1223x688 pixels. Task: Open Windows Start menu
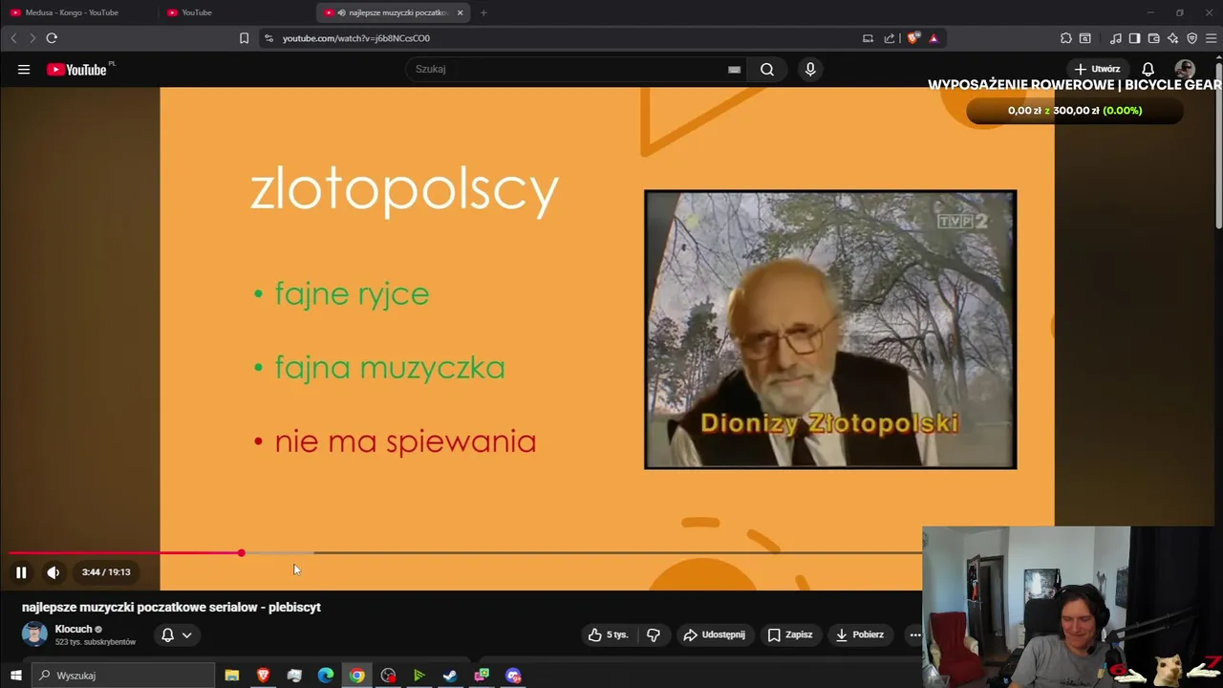(15, 676)
